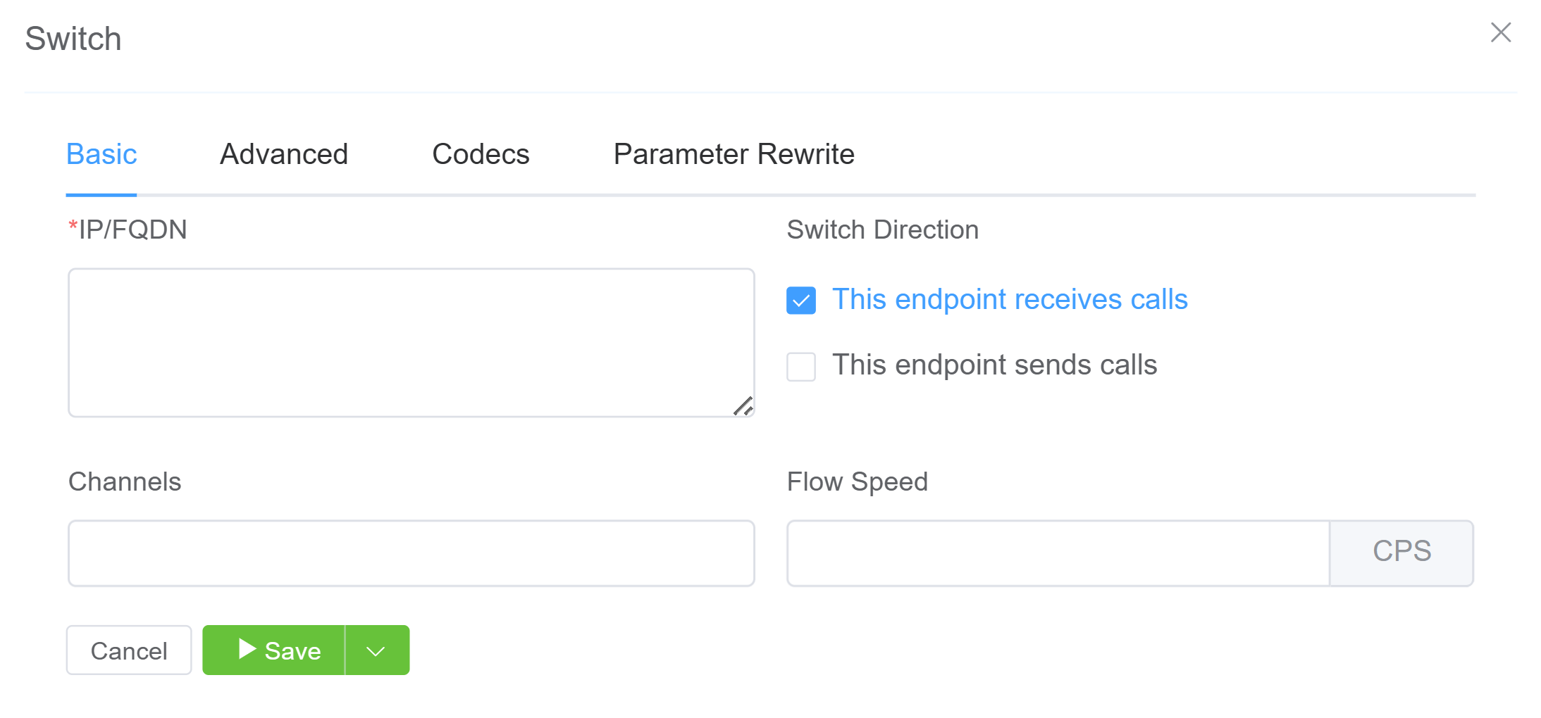Click the Switch Direction heading
Image resolution: width=1541 pixels, height=718 pixels.
[882, 230]
